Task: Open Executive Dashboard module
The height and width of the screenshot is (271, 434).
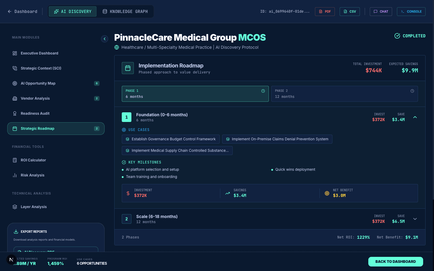Action: coord(56,53)
